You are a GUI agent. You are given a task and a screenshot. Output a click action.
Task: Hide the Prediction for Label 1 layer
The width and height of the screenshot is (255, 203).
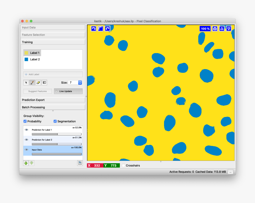26,130
